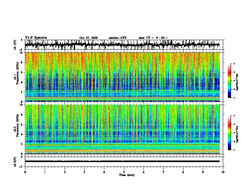The height and width of the screenshot is (193, 251).
Task: Click the "10" frequency tick of ch.2 spectrogram
Action: [x=21, y=105]
